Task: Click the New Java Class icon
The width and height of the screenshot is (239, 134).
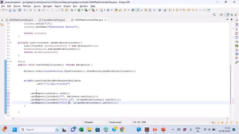Action: (108, 10)
